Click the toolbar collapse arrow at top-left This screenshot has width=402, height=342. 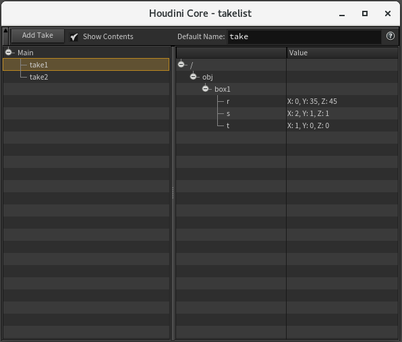tap(5, 31)
